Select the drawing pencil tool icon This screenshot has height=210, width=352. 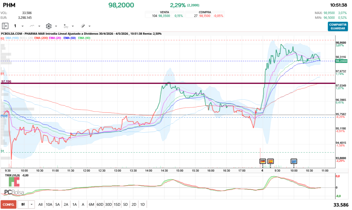click(83, 26)
